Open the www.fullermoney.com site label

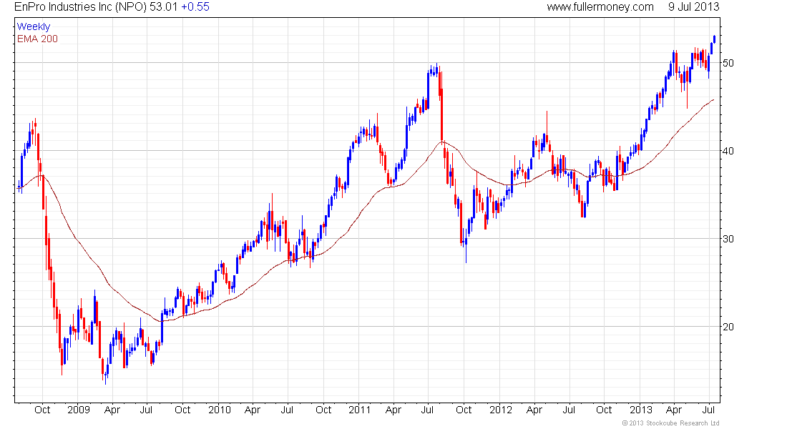(x=600, y=7)
